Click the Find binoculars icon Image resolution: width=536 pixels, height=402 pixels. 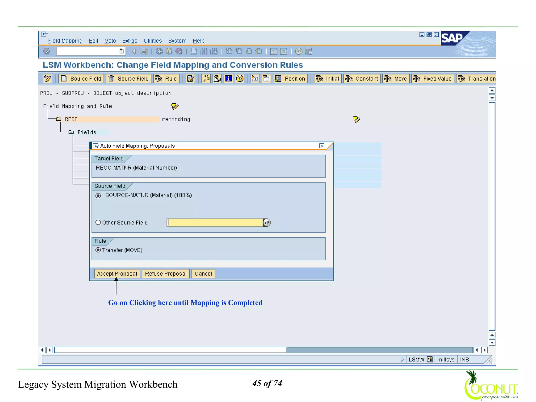click(x=204, y=51)
